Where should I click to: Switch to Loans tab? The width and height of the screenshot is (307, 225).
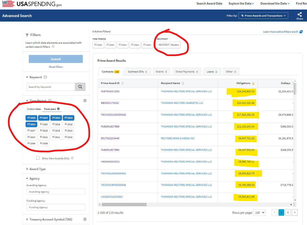[x=212, y=71]
